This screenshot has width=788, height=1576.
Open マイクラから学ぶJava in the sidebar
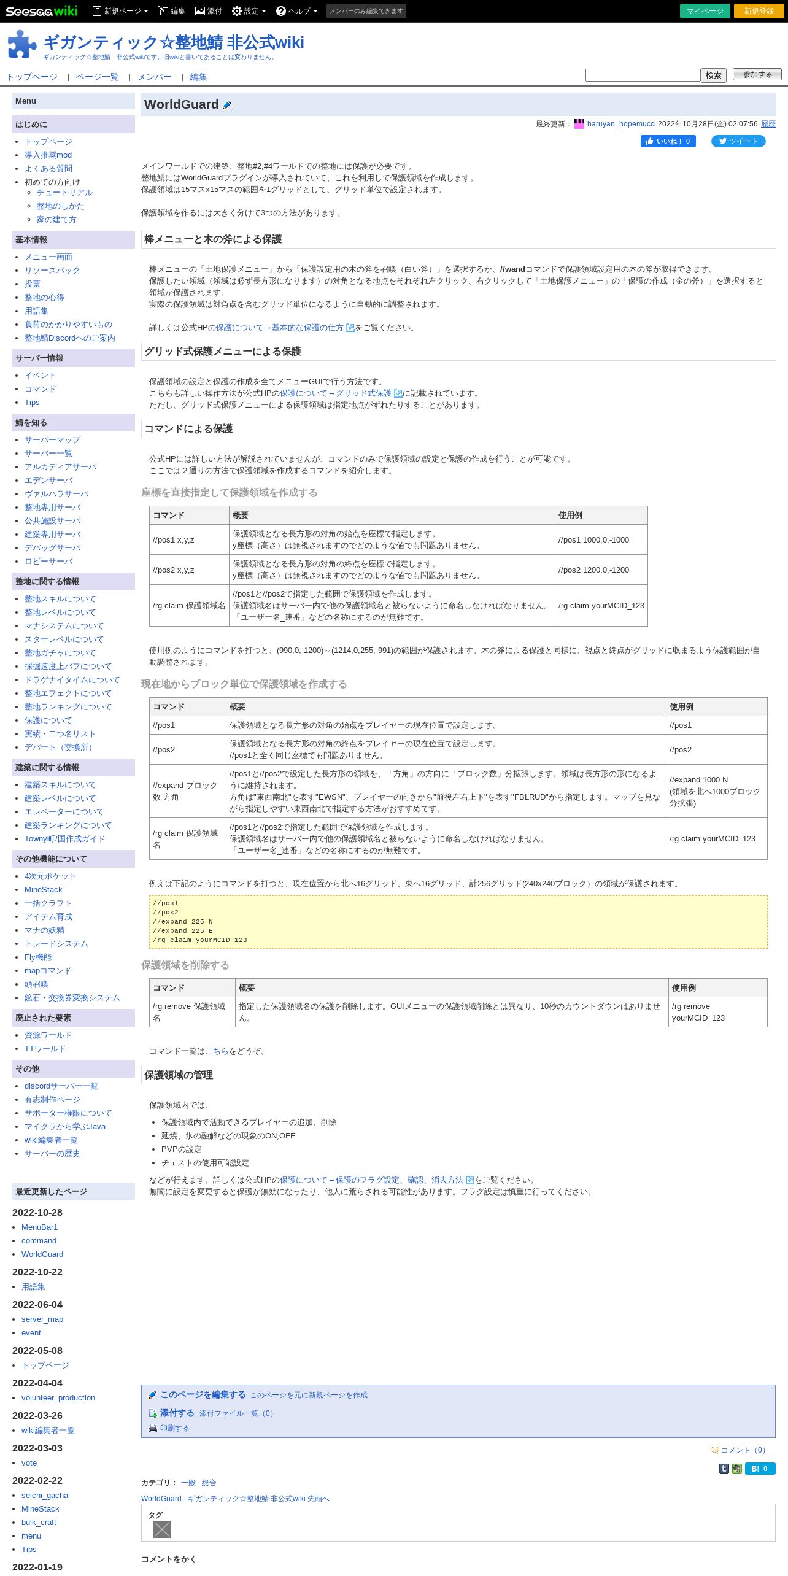pos(65,1127)
